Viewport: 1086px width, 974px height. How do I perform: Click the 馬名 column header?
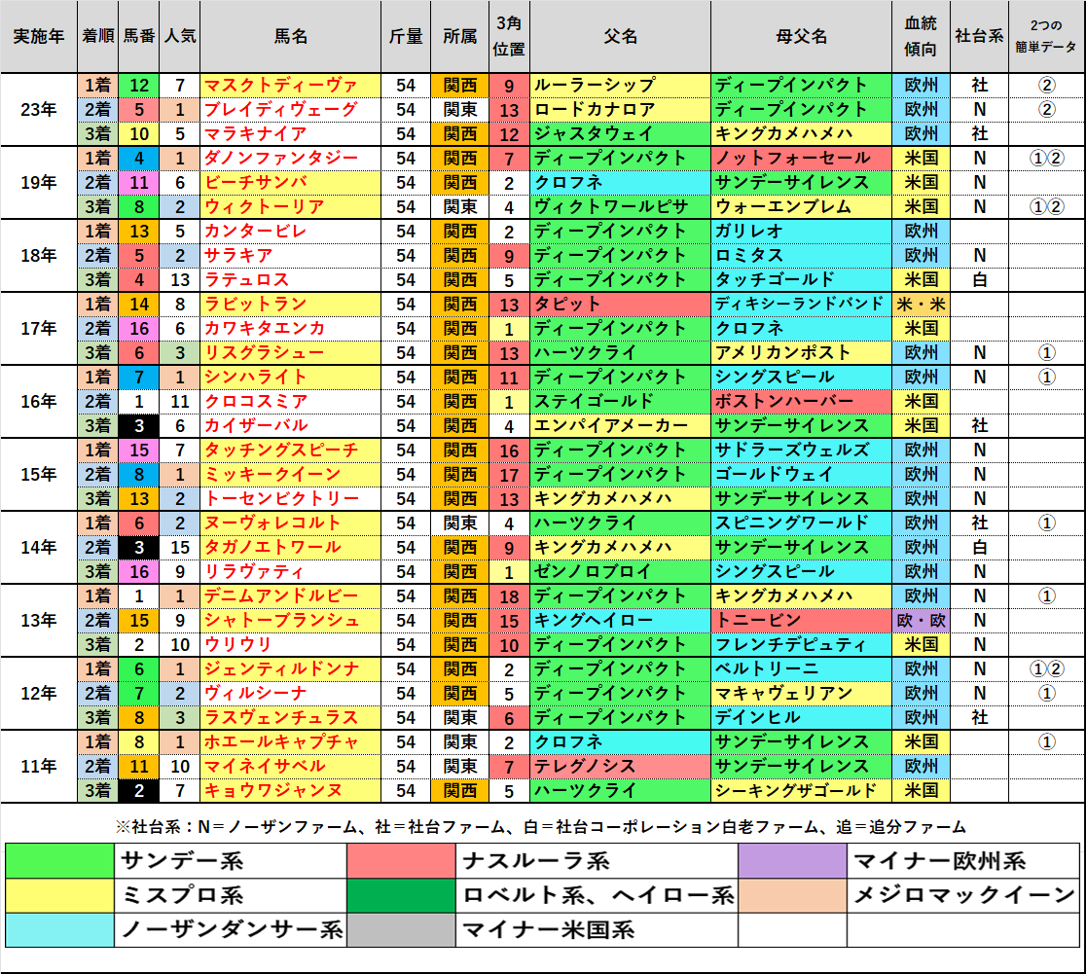pyautogui.click(x=290, y=37)
